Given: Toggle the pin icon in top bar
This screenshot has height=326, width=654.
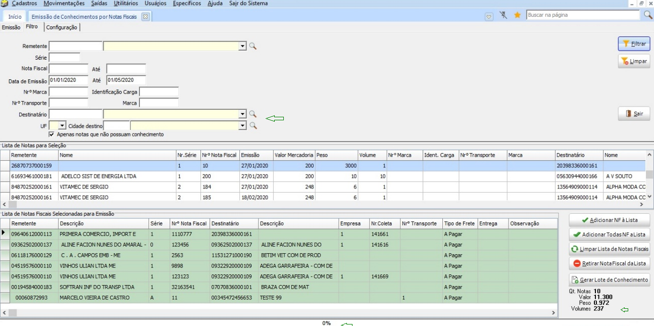Looking at the screenshot, I should 503,16.
